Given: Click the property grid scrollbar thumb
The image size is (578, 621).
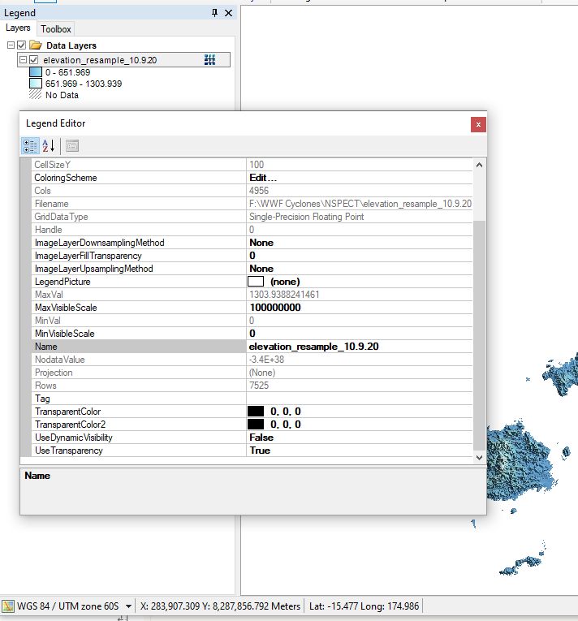Looking at the screenshot, I should (479, 336).
